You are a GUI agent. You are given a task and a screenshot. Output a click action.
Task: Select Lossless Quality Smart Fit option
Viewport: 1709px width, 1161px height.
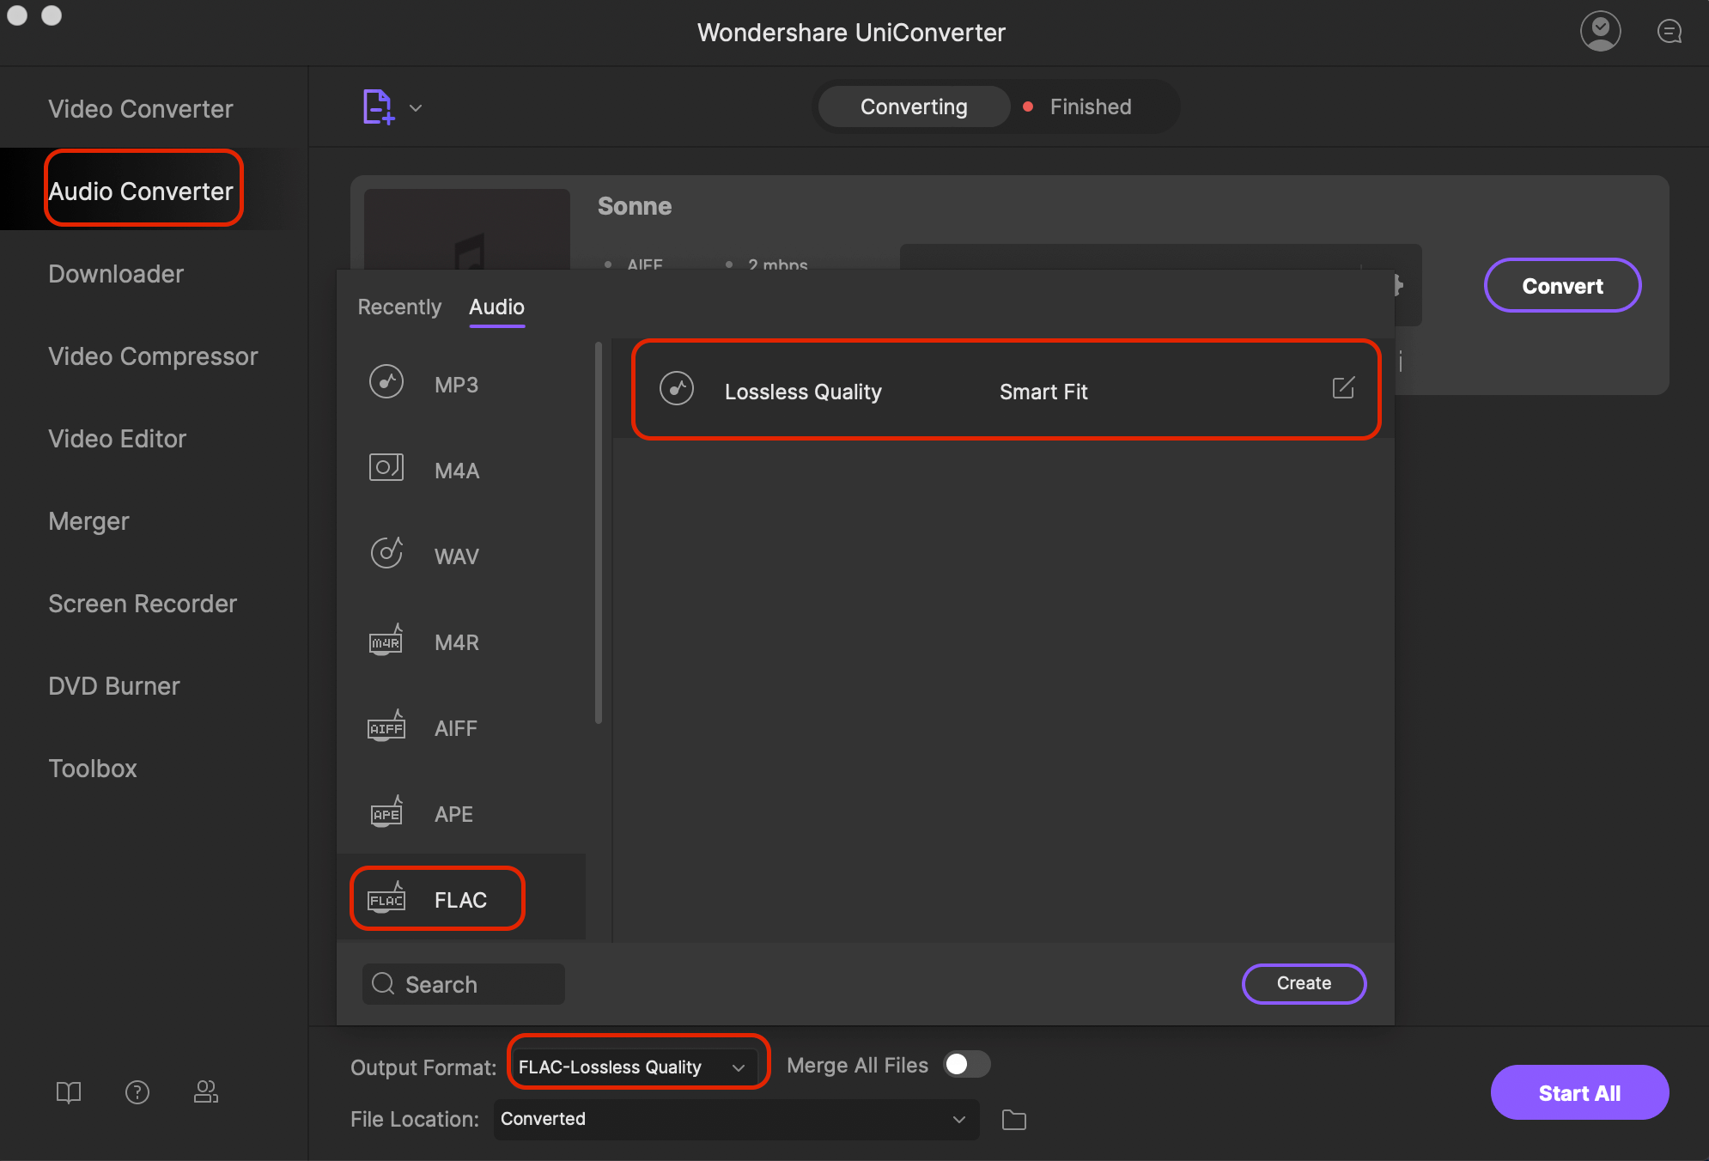click(x=1004, y=389)
